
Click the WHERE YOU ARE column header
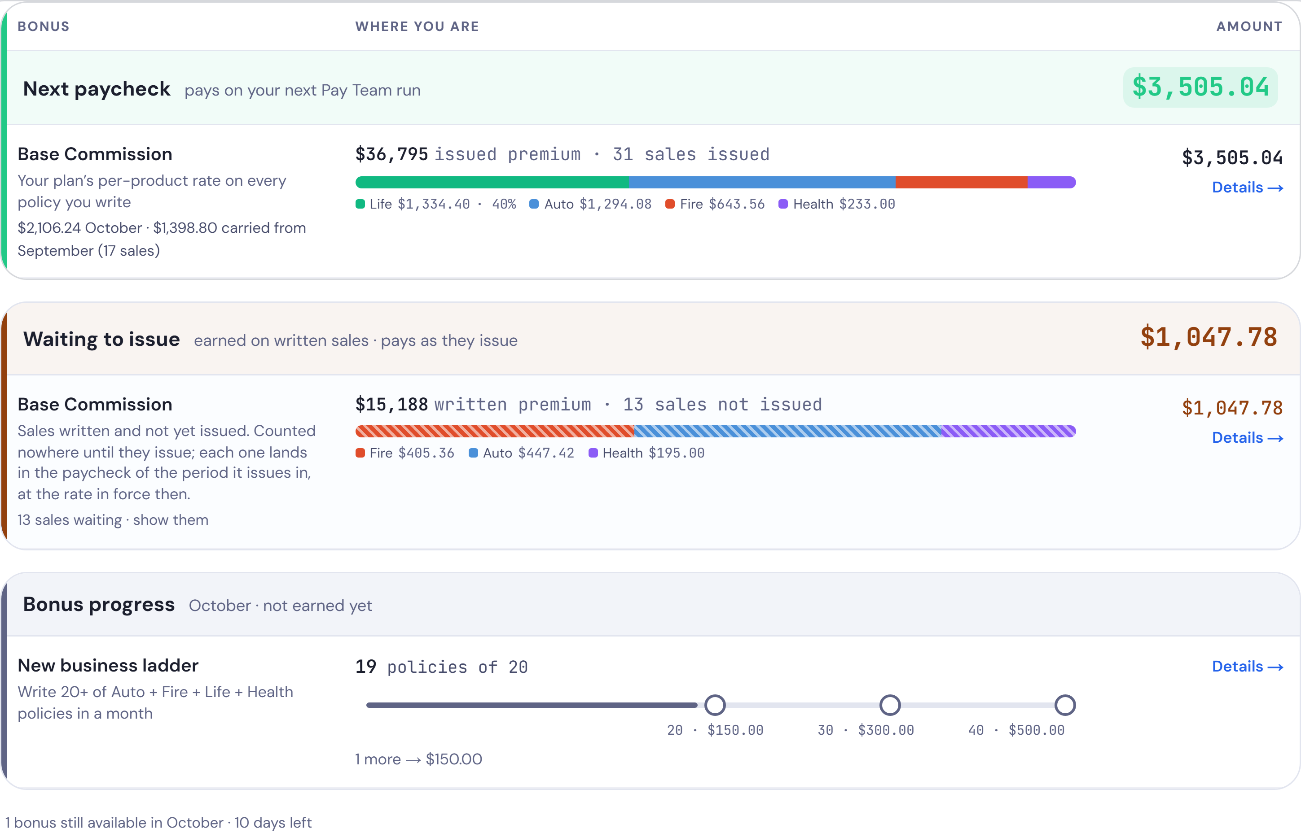point(417,26)
